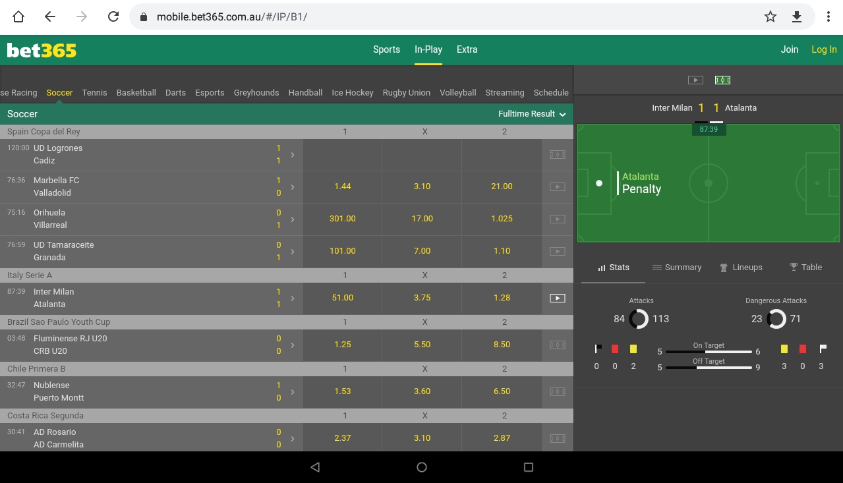Reload the page with the refresh icon
Viewport: 843px width, 483px height.
click(x=113, y=17)
